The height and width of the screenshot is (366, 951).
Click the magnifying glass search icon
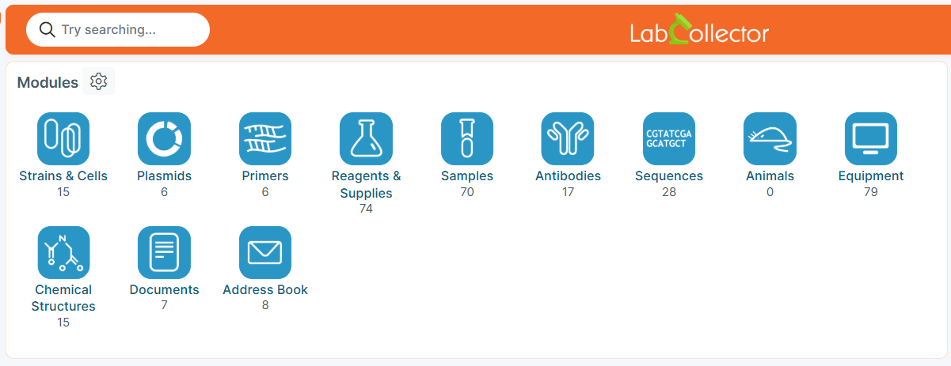(x=48, y=30)
